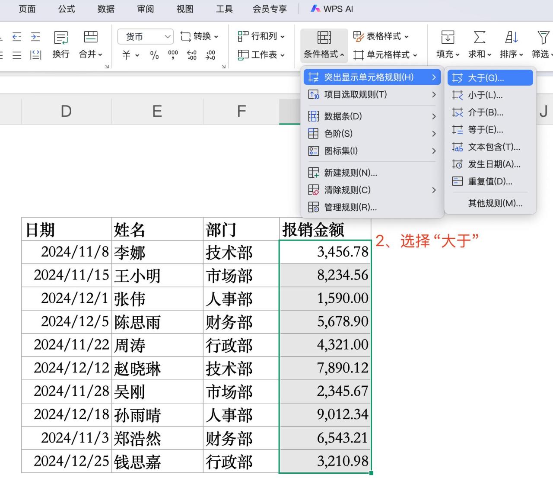Click the filter (筛选) funnel icon

pyautogui.click(x=543, y=37)
